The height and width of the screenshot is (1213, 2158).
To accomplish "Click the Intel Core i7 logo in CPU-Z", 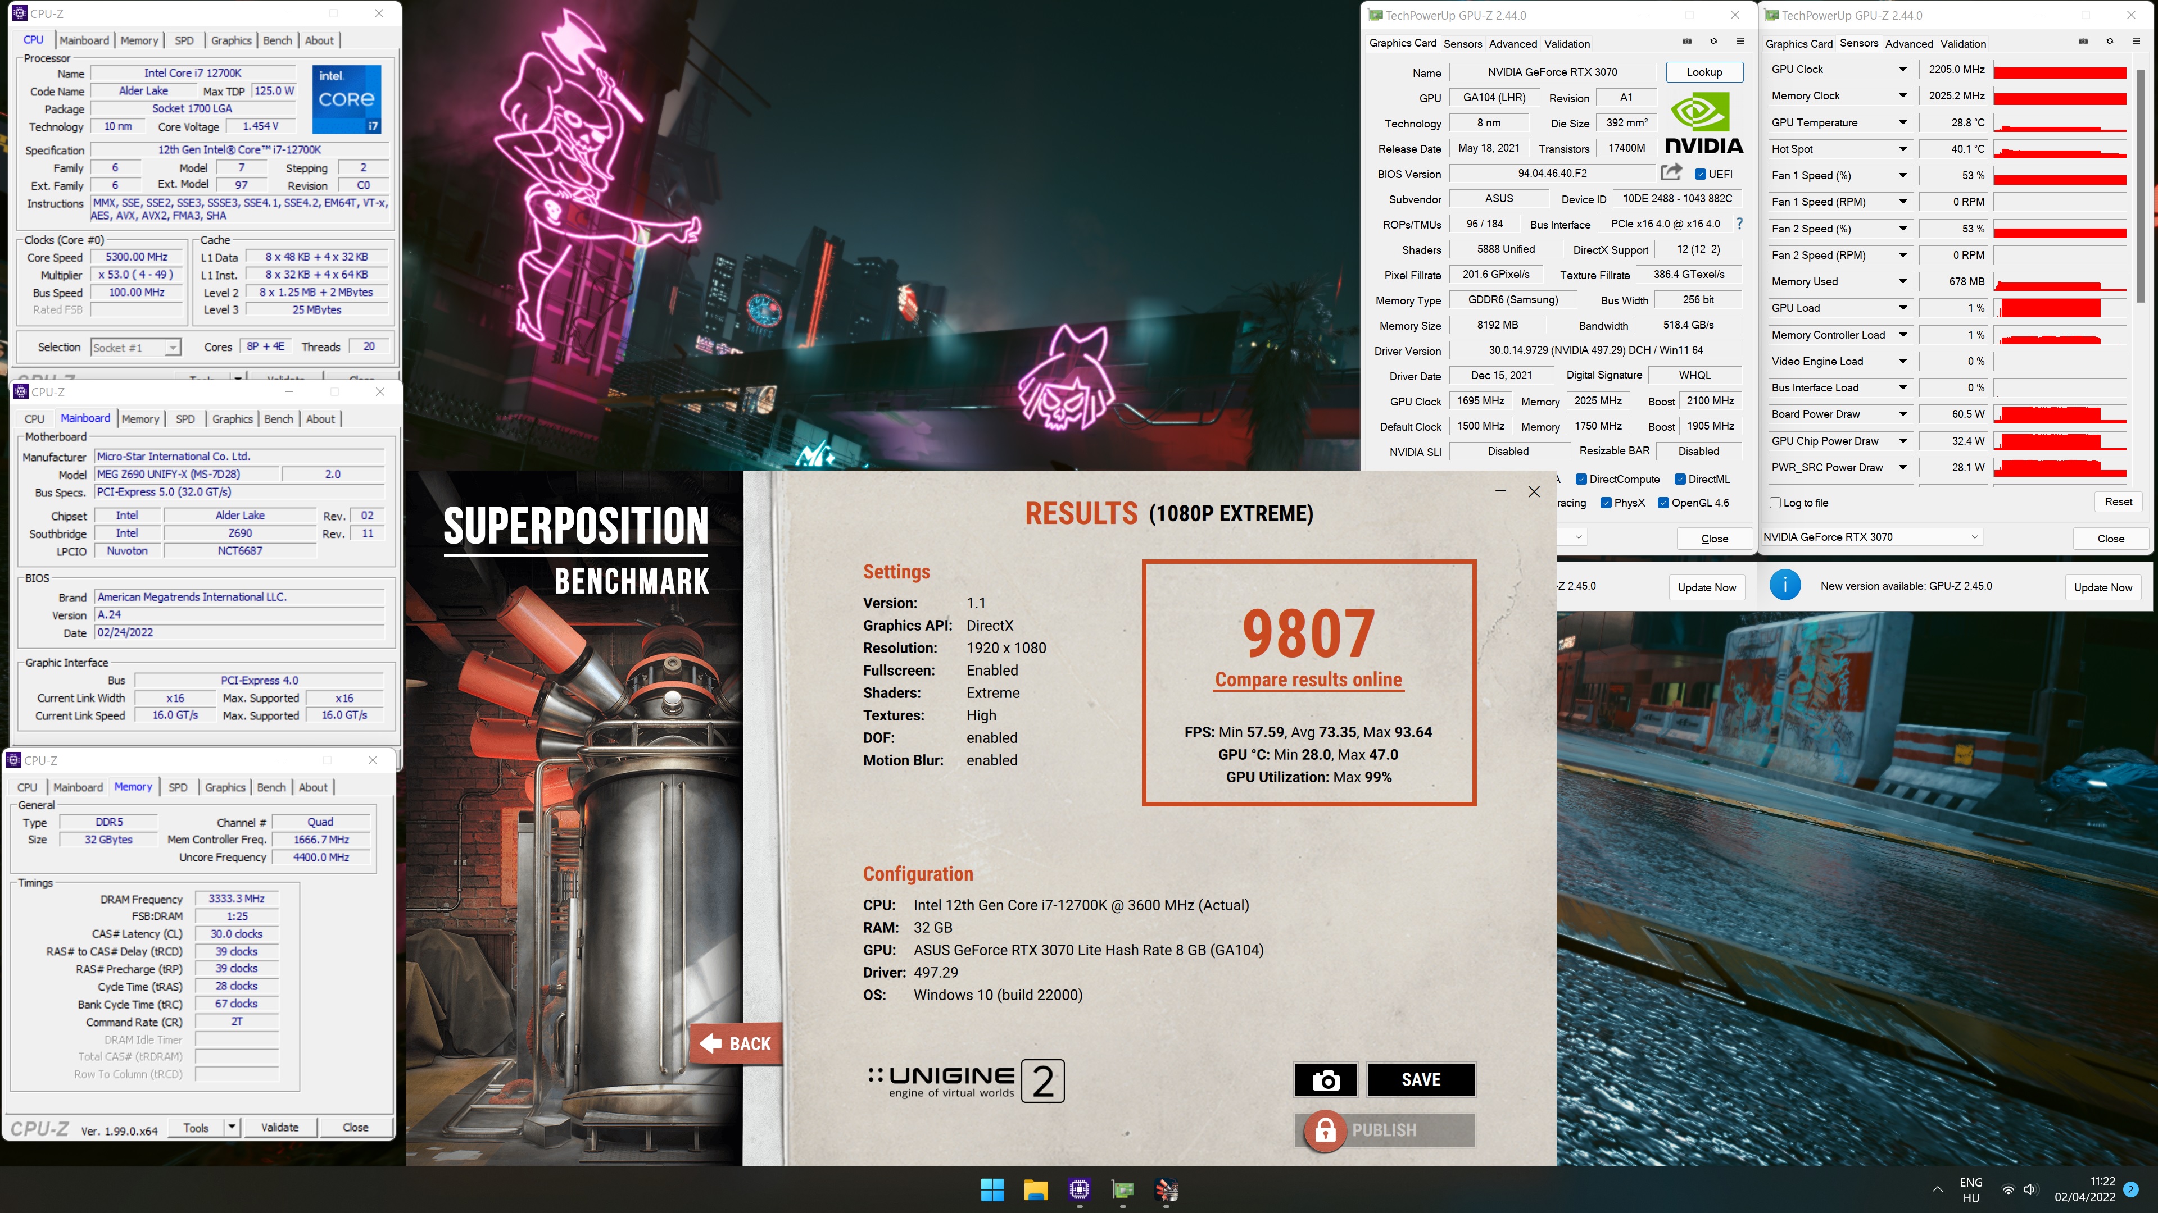I will pyautogui.click(x=347, y=99).
